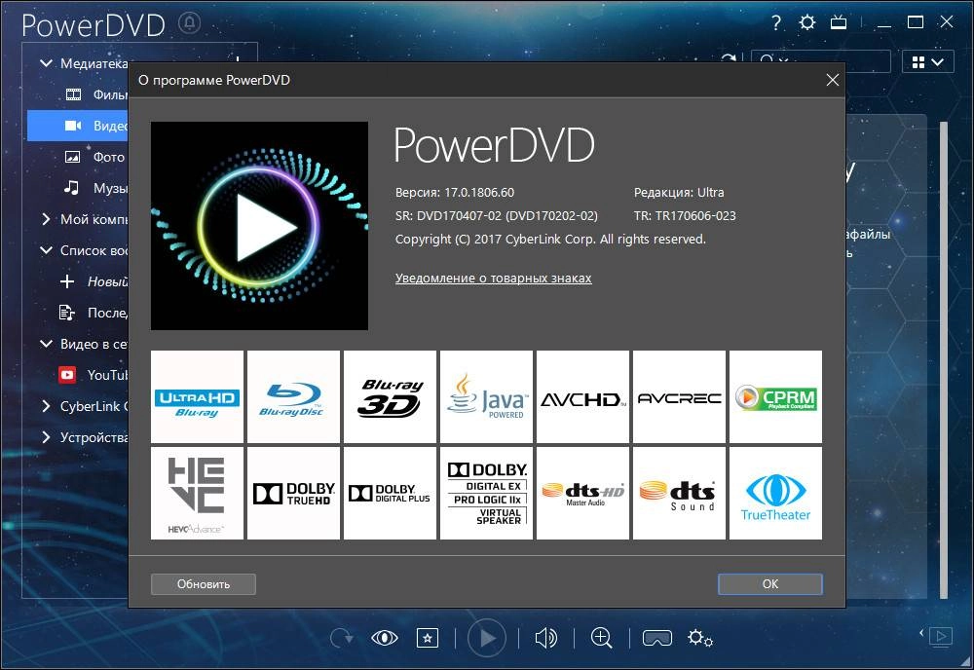Click the SR: DVD170407-02 text
This screenshot has width=974, height=670.
[497, 216]
